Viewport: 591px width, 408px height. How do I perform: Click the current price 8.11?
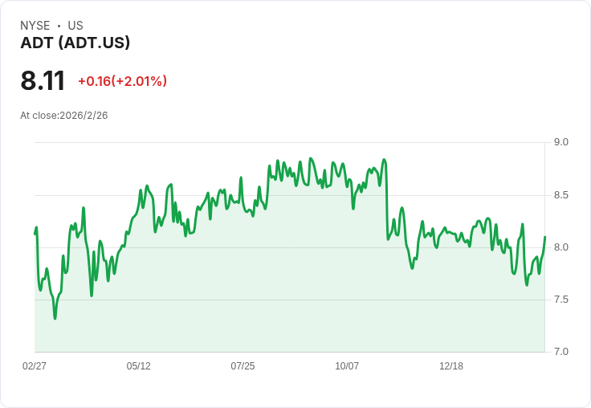coord(43,81)
